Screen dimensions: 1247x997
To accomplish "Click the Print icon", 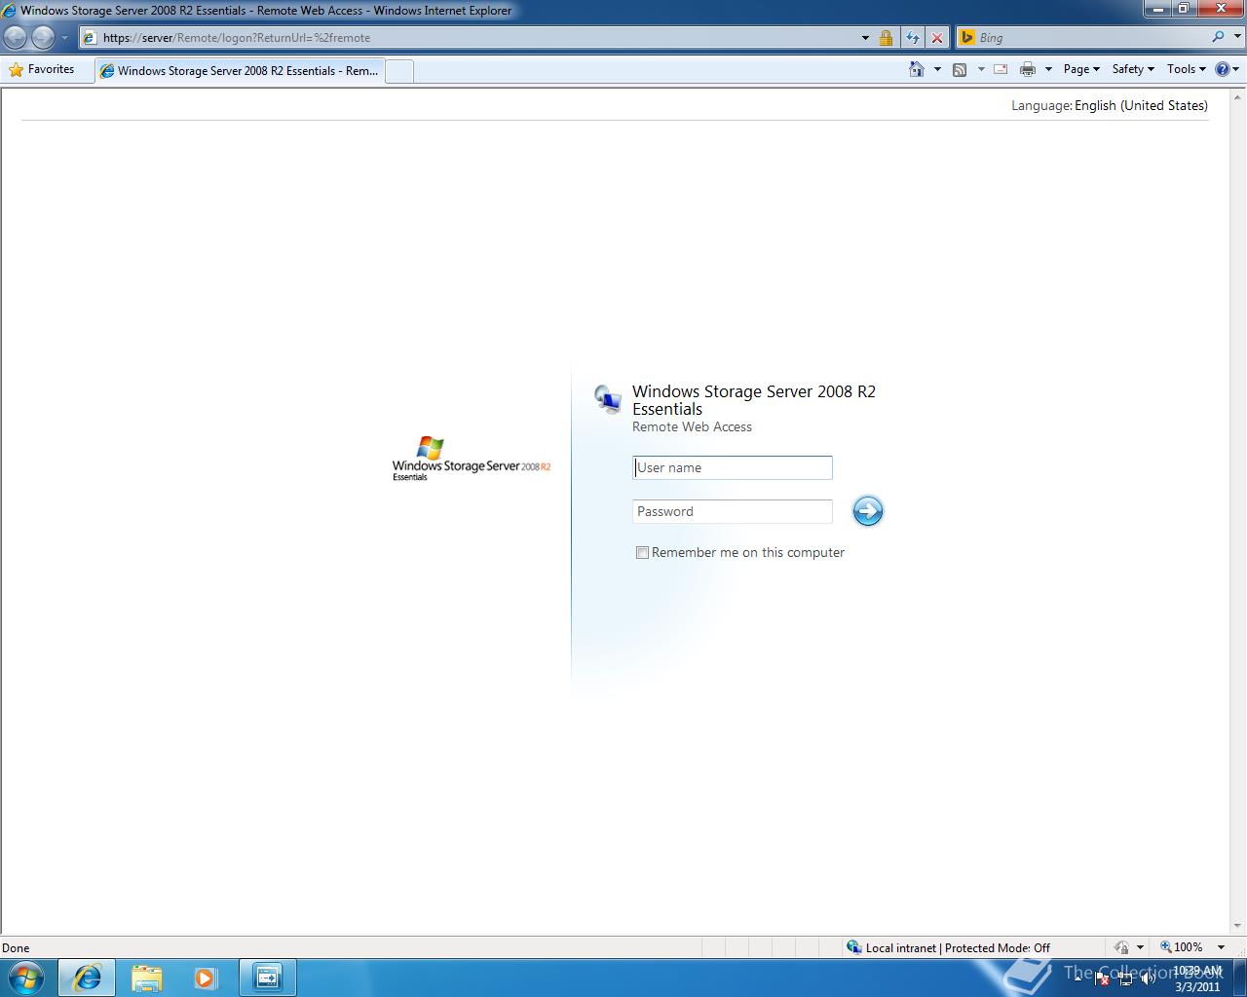I will (x=1027, y=69).
